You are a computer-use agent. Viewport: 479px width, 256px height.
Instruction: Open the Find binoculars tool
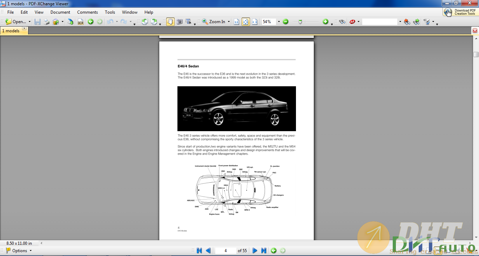click(342, 22)
